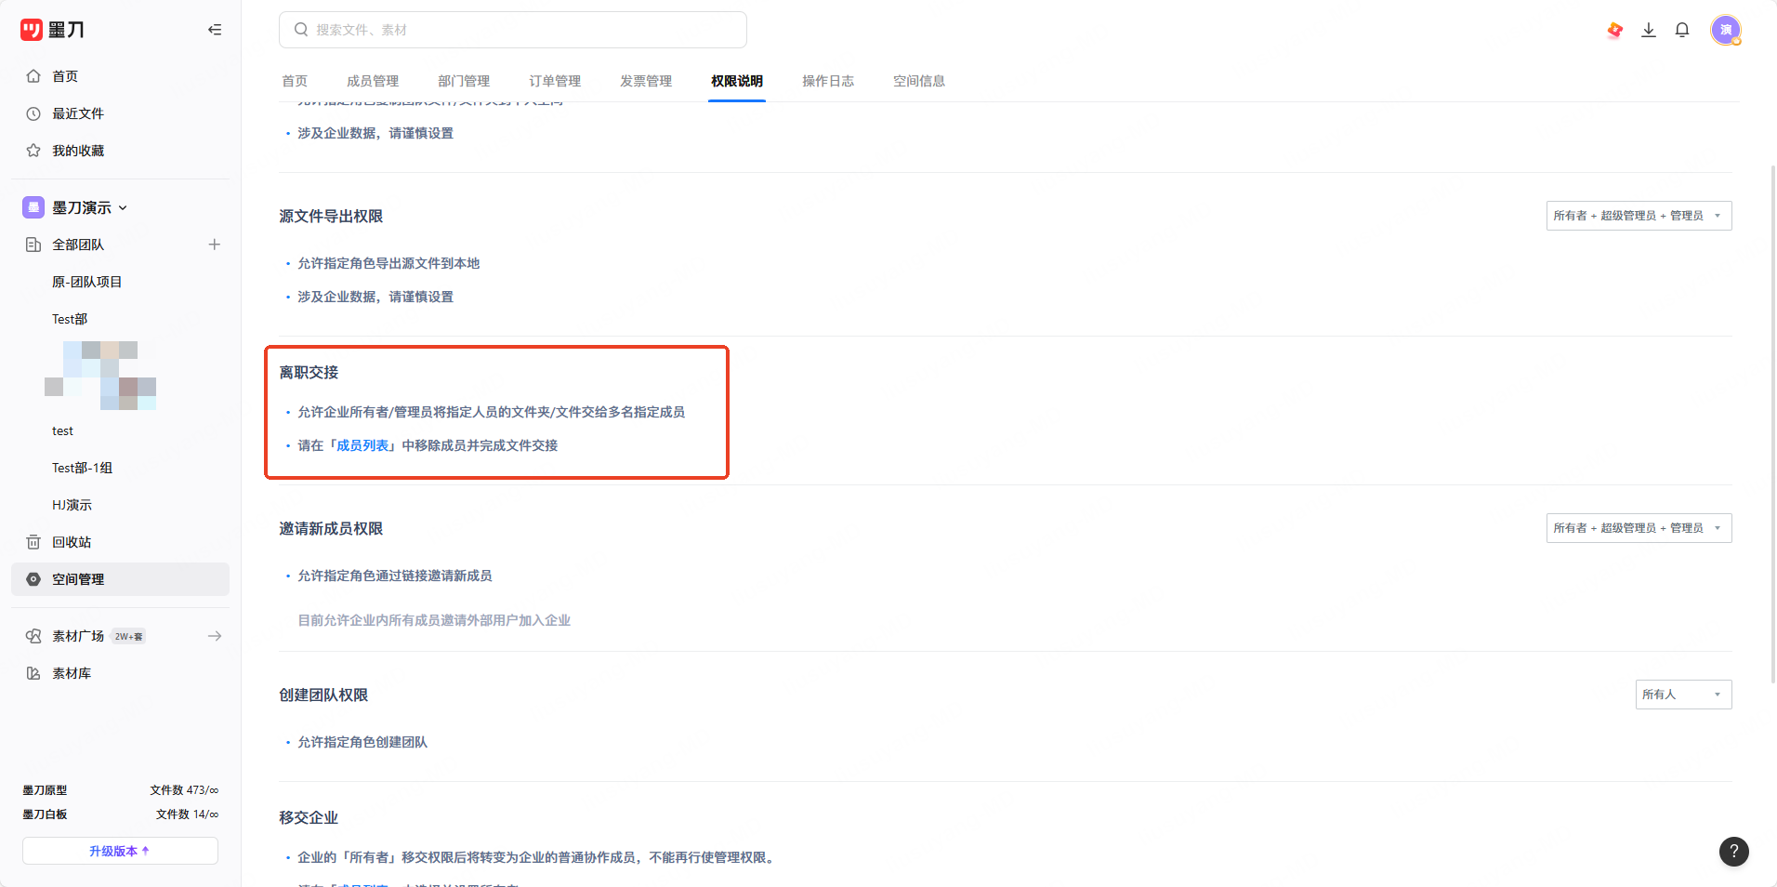Go to the 首页 tab in the top navigation
This screenshot has width=1777, height=887.
295,81
